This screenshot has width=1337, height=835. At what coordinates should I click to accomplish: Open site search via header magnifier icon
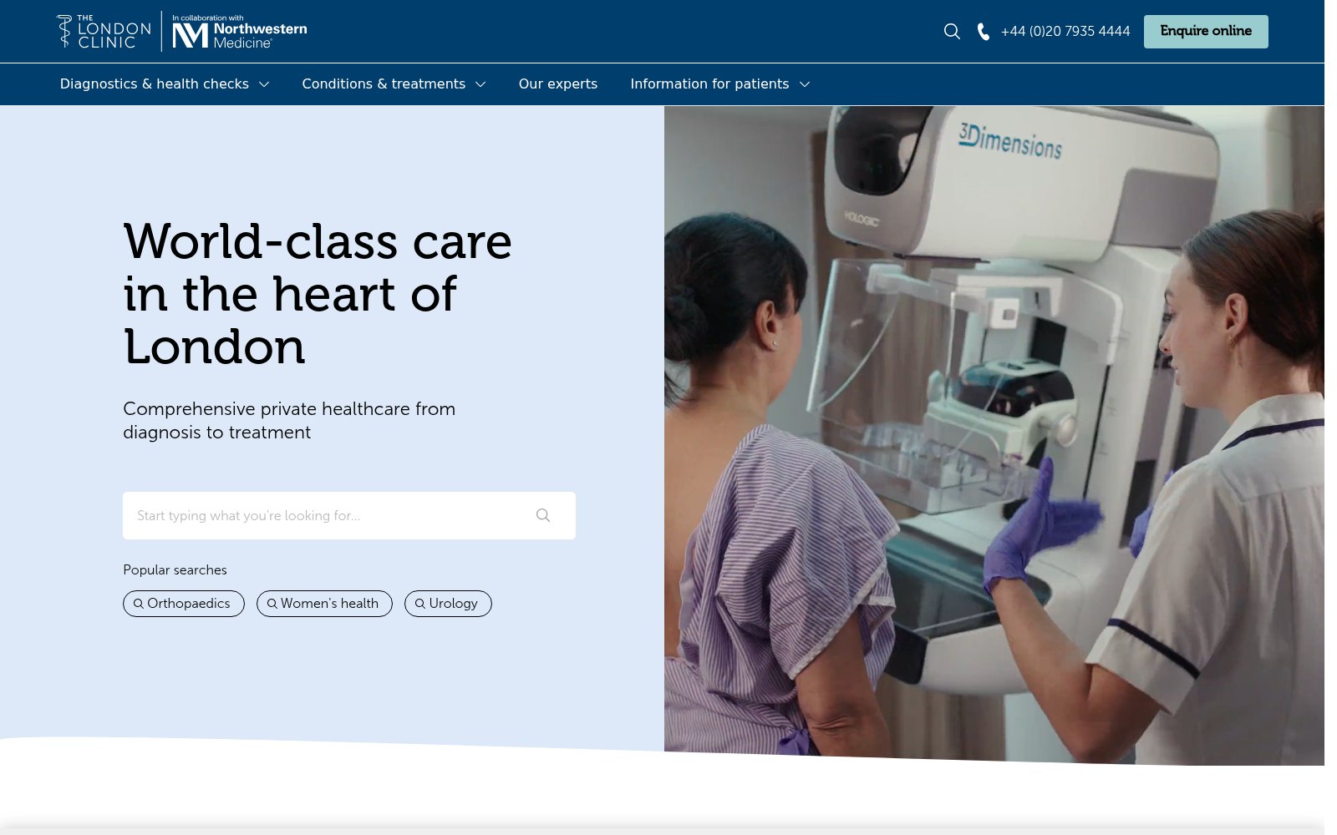[x=952, y=32]
